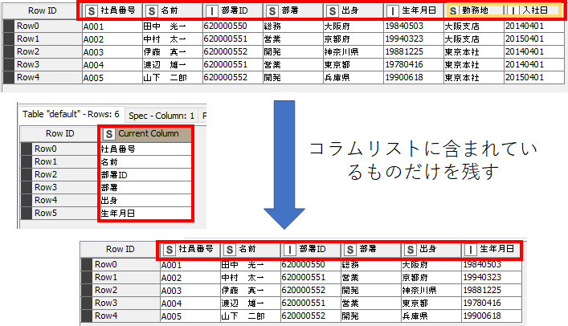The width and height of the screenshot is (568, 326).
Task: Click cell 中村 太一 in the lower result table
Action: 251,278
